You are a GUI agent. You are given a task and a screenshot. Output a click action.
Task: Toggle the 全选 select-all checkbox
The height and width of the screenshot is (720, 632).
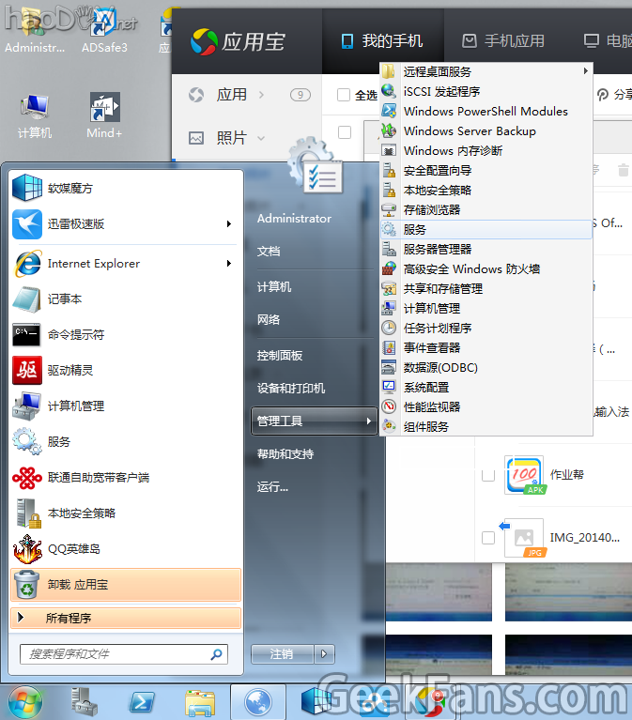pyautogui.click(x=344, y=95)
